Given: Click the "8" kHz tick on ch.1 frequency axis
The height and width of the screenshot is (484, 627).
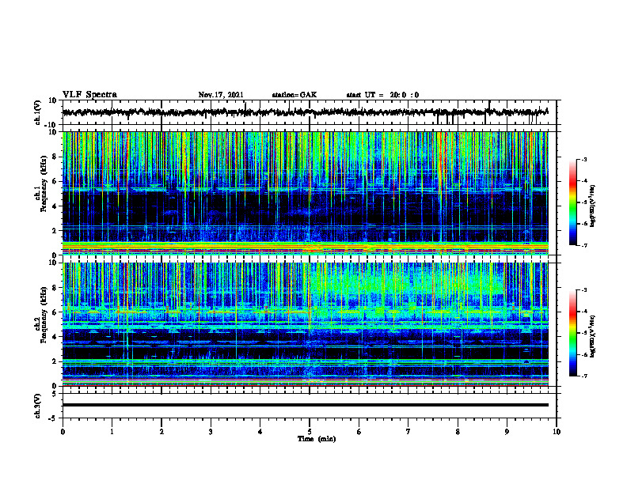Looking at the screenshot, I should [55, 157].
